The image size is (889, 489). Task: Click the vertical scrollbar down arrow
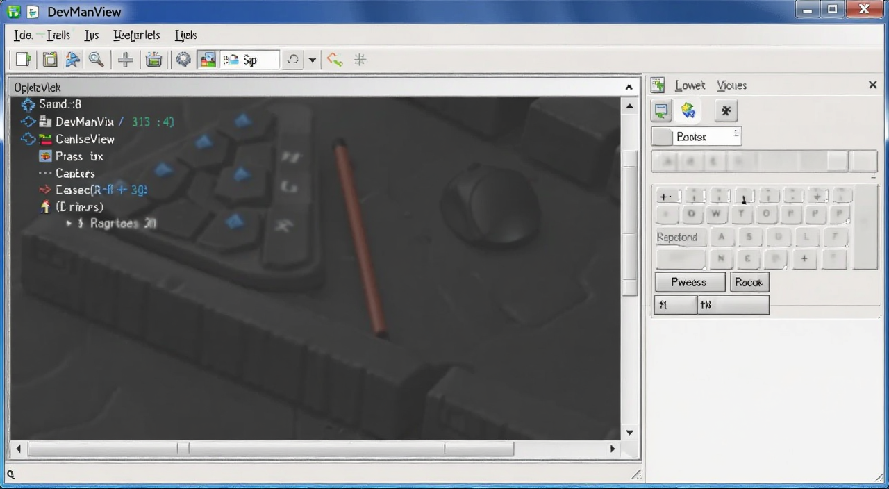coord(629,433)
